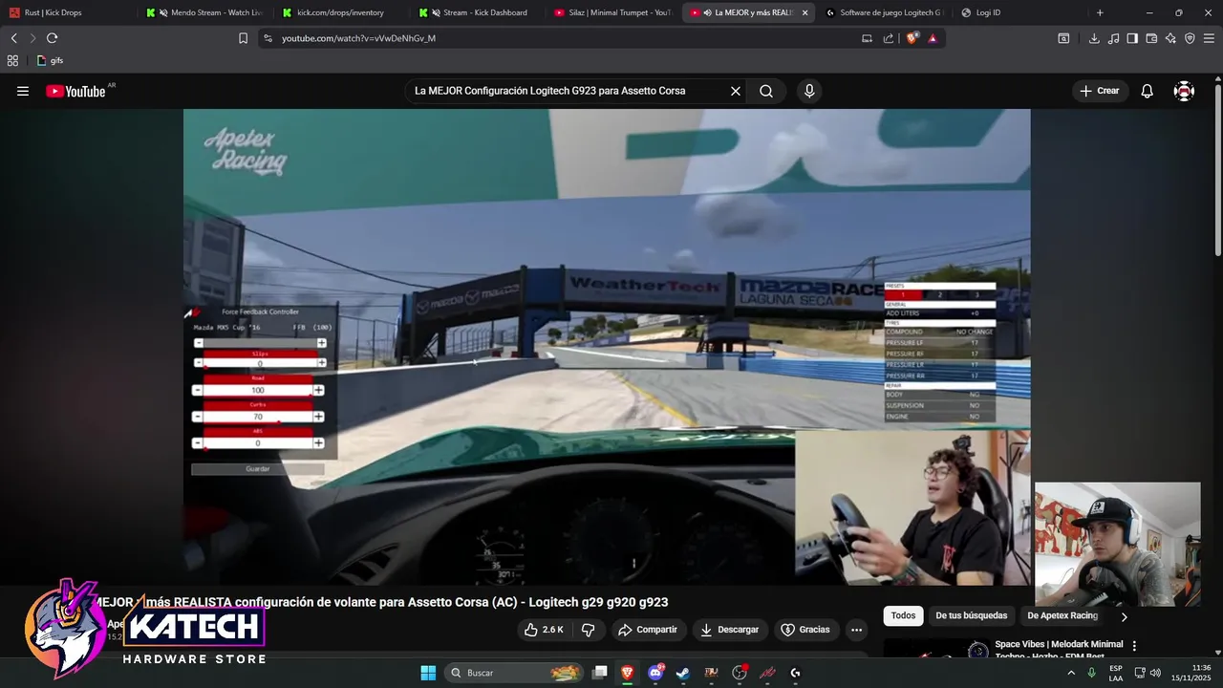The image size is (1223, 688).
Task: Dislike the video with thumbs-down
Action: (588, 630)
